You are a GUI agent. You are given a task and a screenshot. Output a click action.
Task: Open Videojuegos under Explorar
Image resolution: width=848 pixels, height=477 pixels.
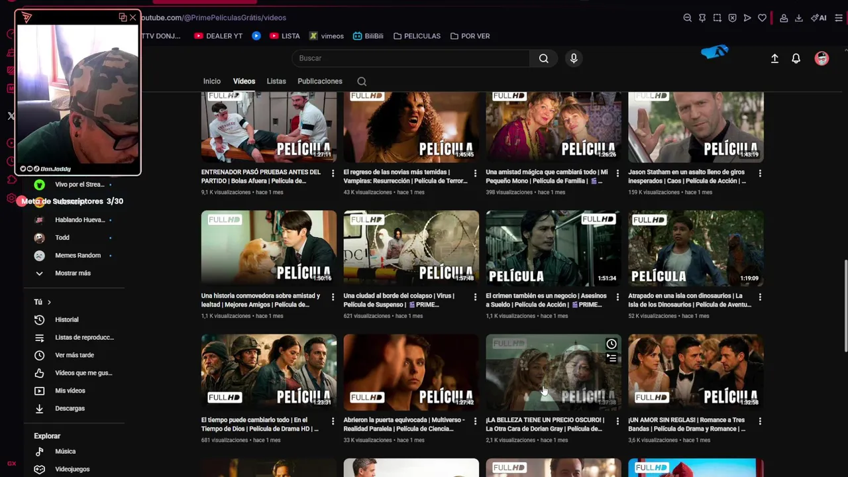click(x=73, y=469)
